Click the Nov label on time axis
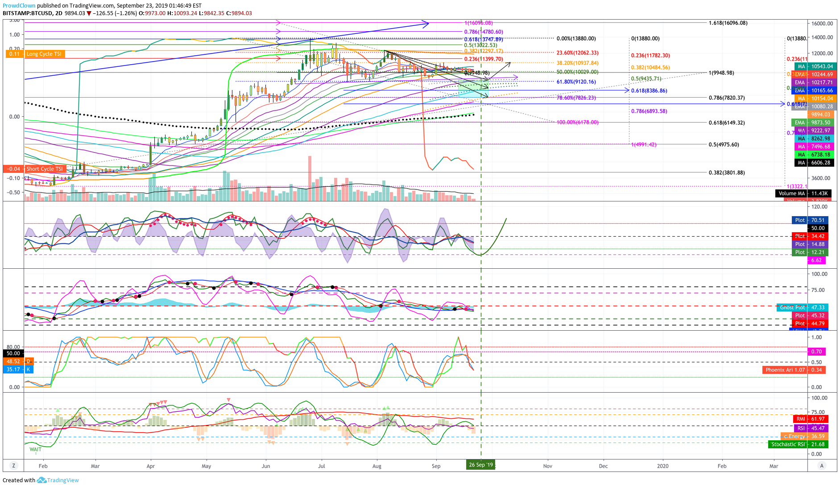This screenshot has height=488, width=840. tap(547, 466)
